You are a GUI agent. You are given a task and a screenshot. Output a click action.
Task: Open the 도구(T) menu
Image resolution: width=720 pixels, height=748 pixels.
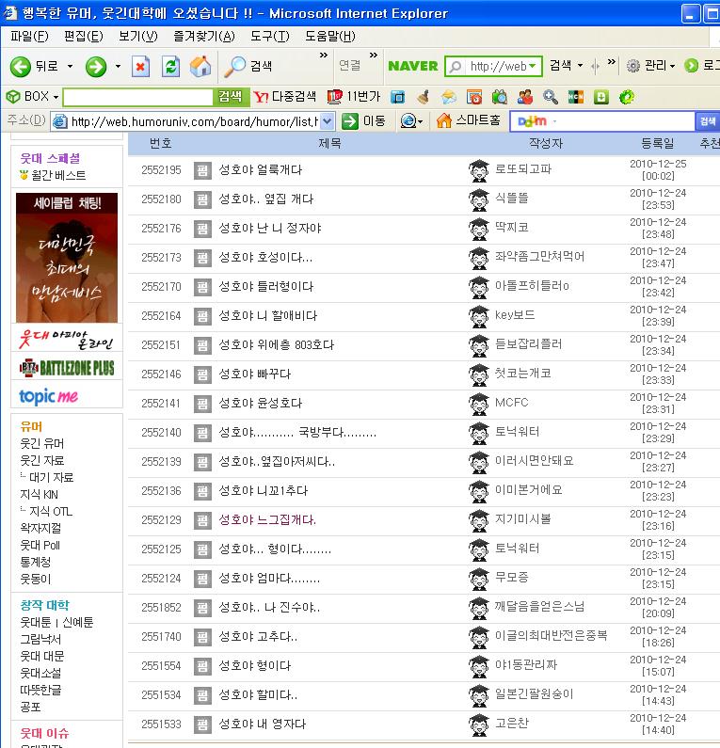[269, 36]
